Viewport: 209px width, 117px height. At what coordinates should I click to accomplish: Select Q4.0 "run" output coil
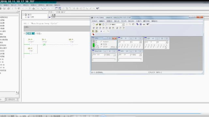point(72,45)
